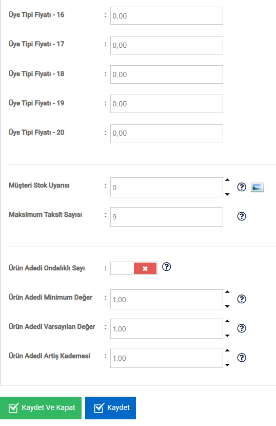The height and width of the screenshot is (426, 276).
Task: Decrease Müşteri Stok Uyarısı with down arrow
Action: 227,195
